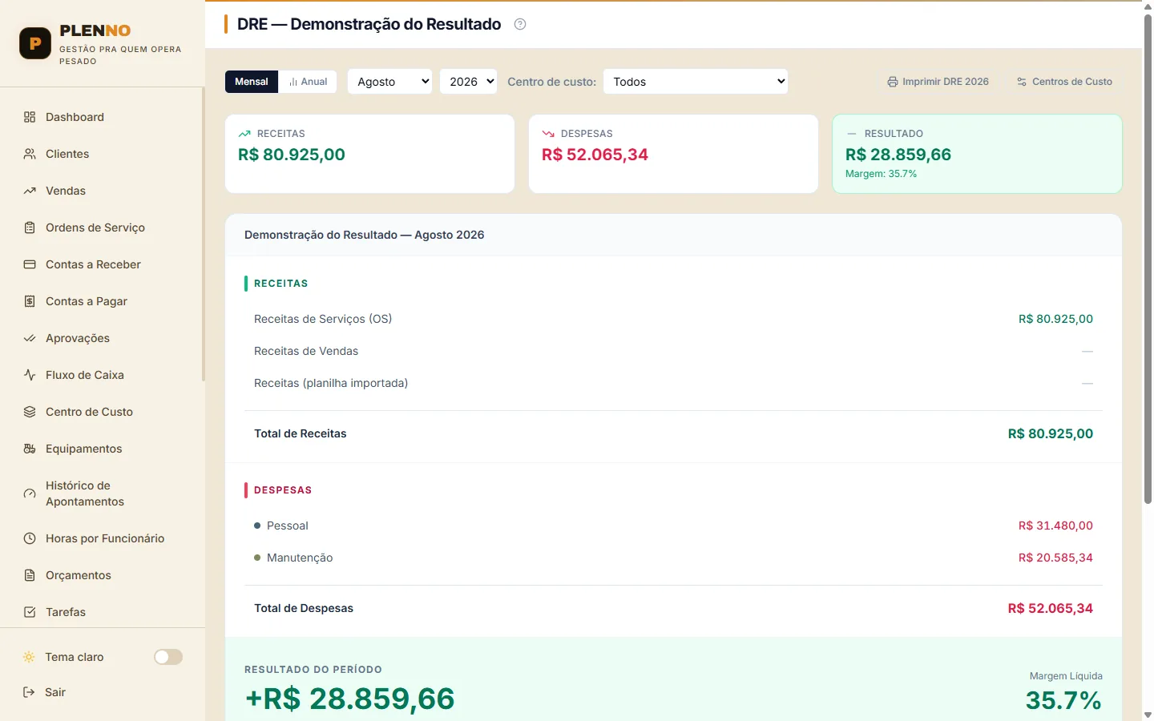Click the Orçamentos document icon
Screen dimensions: 1154x721
[30, 575]
